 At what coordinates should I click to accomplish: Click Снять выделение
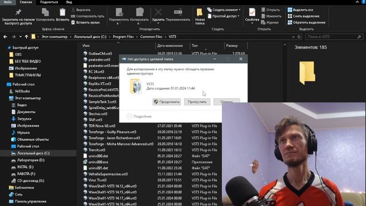point(304,16)
